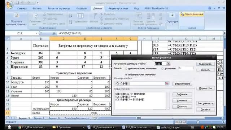
Task: Open Получить внешние данные dropdown
Action: click(x=16, y=19)
